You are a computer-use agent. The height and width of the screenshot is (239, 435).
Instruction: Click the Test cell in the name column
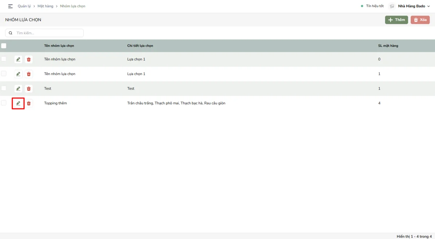pyautogui.click(x=48, y=88)
